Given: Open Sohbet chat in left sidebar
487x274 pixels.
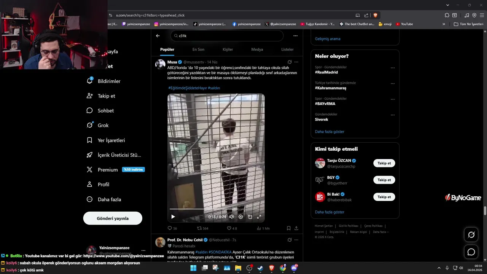Looking at the screenshot, I should point(100,110).
